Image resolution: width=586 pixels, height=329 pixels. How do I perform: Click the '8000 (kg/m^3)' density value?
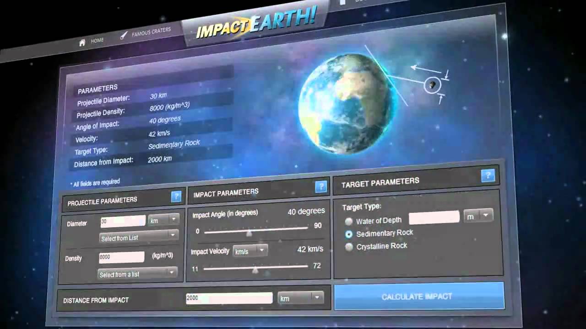click(x=169, y=107)
